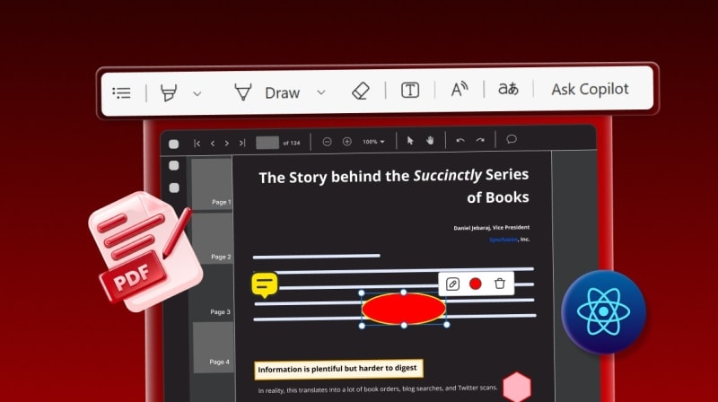Click the Syncfusion, Inc. link

coord(509,240)
